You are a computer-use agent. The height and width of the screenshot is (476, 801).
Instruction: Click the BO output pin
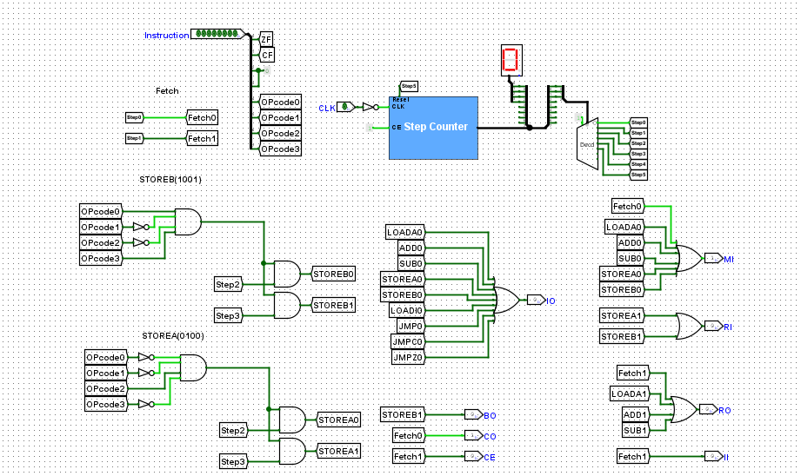(x=473, y=415)
